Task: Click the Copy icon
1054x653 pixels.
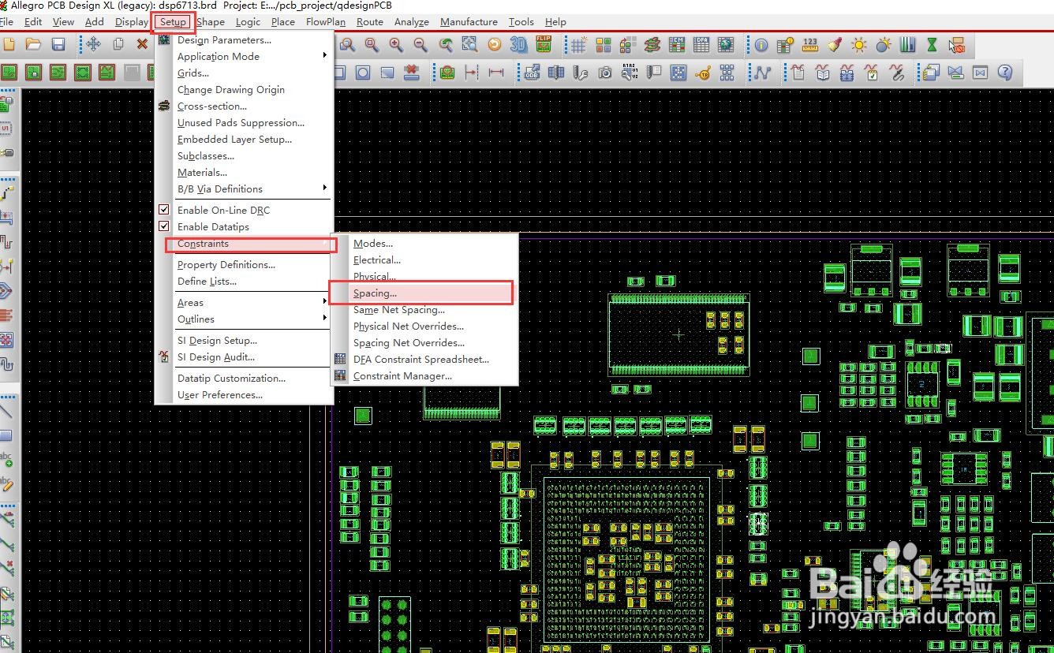Action: 118,45
